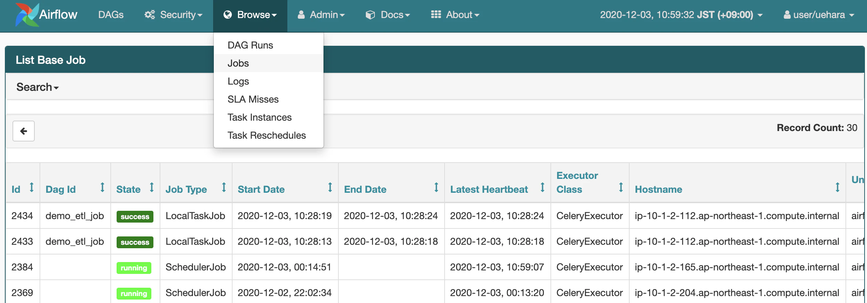Click the Airflow pinwheel logo
Viewport: 867px width, 303px height.
pyautogui.click(x=27, y=15)
